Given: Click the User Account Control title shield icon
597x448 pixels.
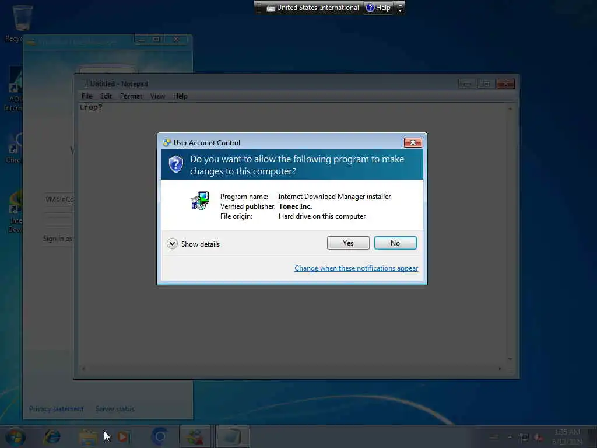Looking at the screenshot, I should point(166,142).
